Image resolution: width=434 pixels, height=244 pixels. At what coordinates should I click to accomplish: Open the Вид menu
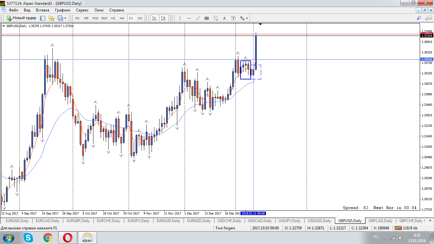click(x=27, y=10)
